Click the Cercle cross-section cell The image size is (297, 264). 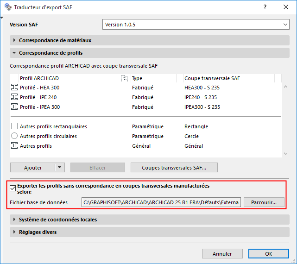tap(191, 136)
